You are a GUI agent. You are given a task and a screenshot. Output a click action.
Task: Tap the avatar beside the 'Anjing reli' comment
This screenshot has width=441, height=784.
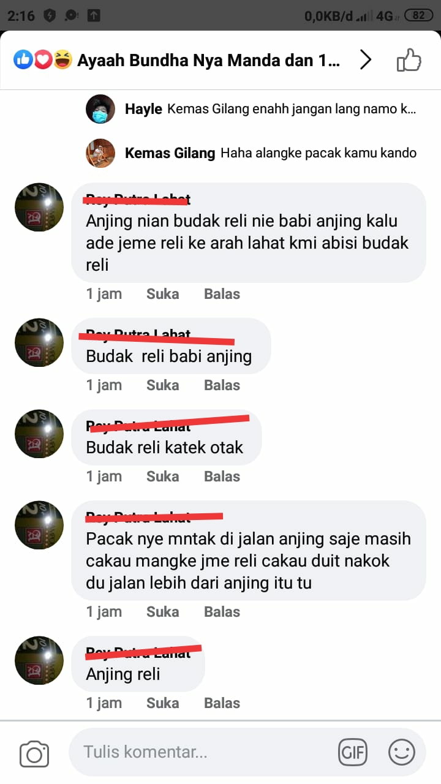click(39, 660)
